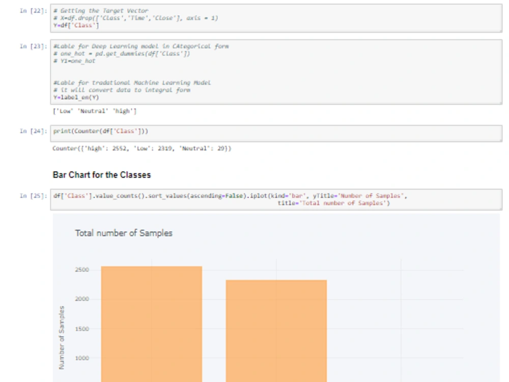Select the In [23] prompt label
This screenshot has width=509, height=382.
[34, 46]
